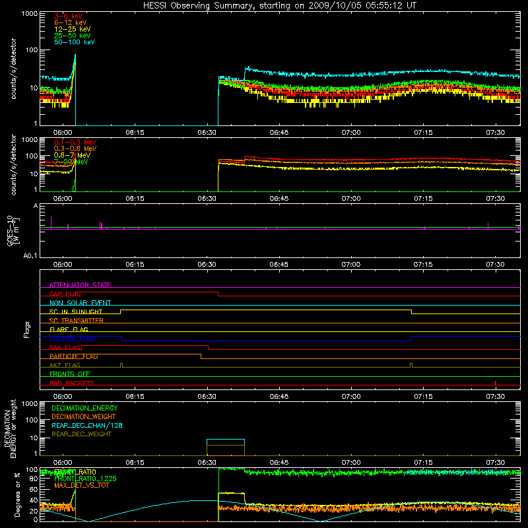Click the MAX_DET_VS_TOT legend label
The image size is (528, 528).
click(81, 485)
